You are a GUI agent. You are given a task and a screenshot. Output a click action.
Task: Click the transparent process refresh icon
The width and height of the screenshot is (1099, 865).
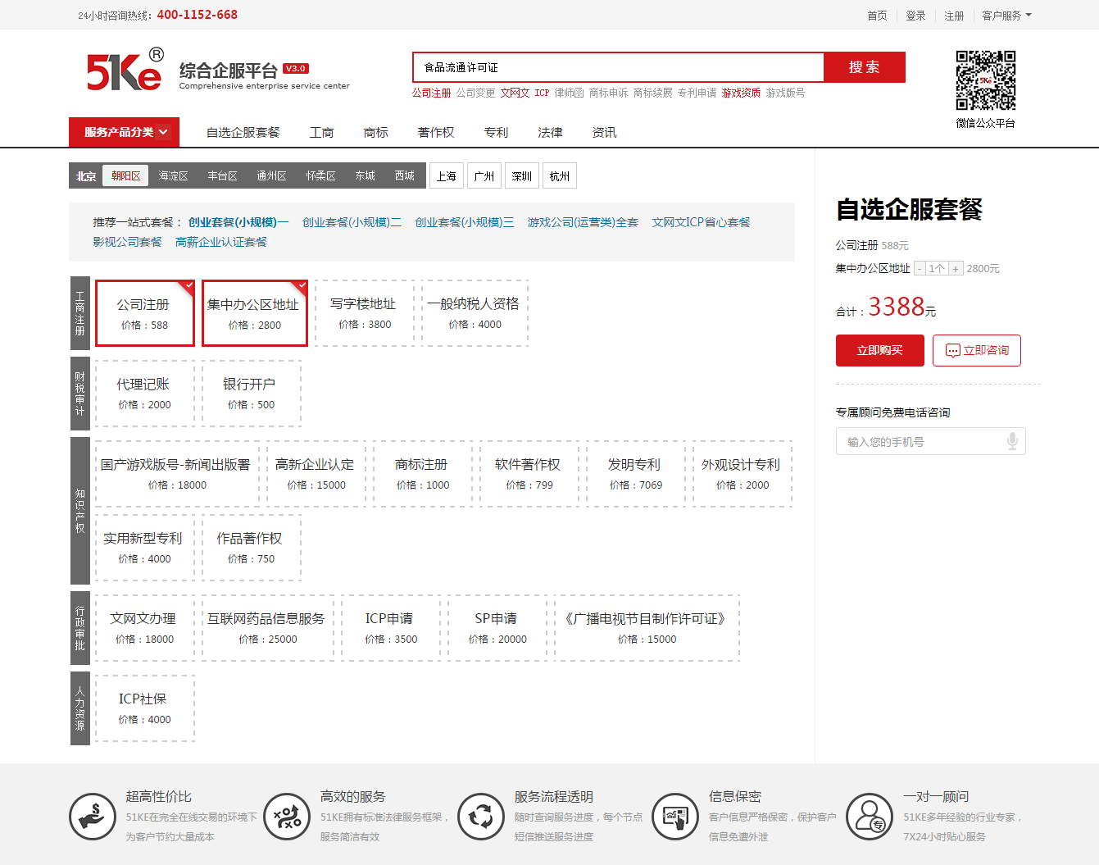pyautogui.click(x=481, y=817)
